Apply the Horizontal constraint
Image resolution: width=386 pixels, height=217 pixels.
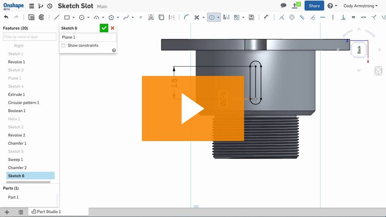322,17
